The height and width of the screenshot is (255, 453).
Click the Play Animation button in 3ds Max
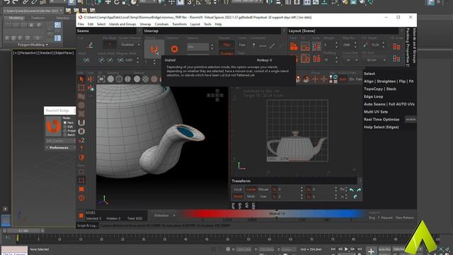pos(346,249)
